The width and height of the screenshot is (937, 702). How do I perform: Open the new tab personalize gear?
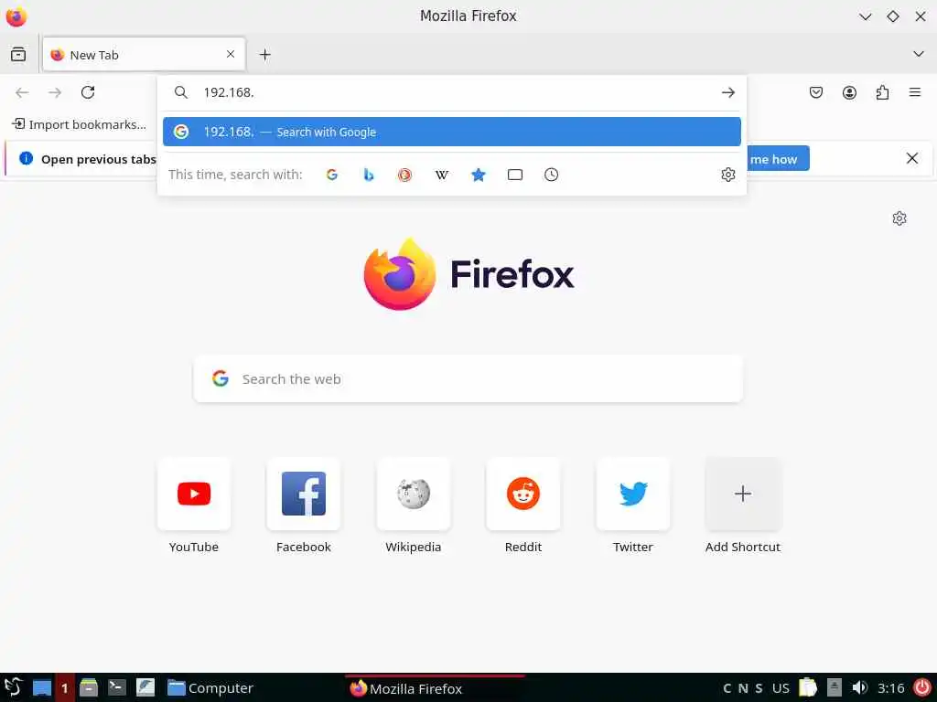pos(899,218)
